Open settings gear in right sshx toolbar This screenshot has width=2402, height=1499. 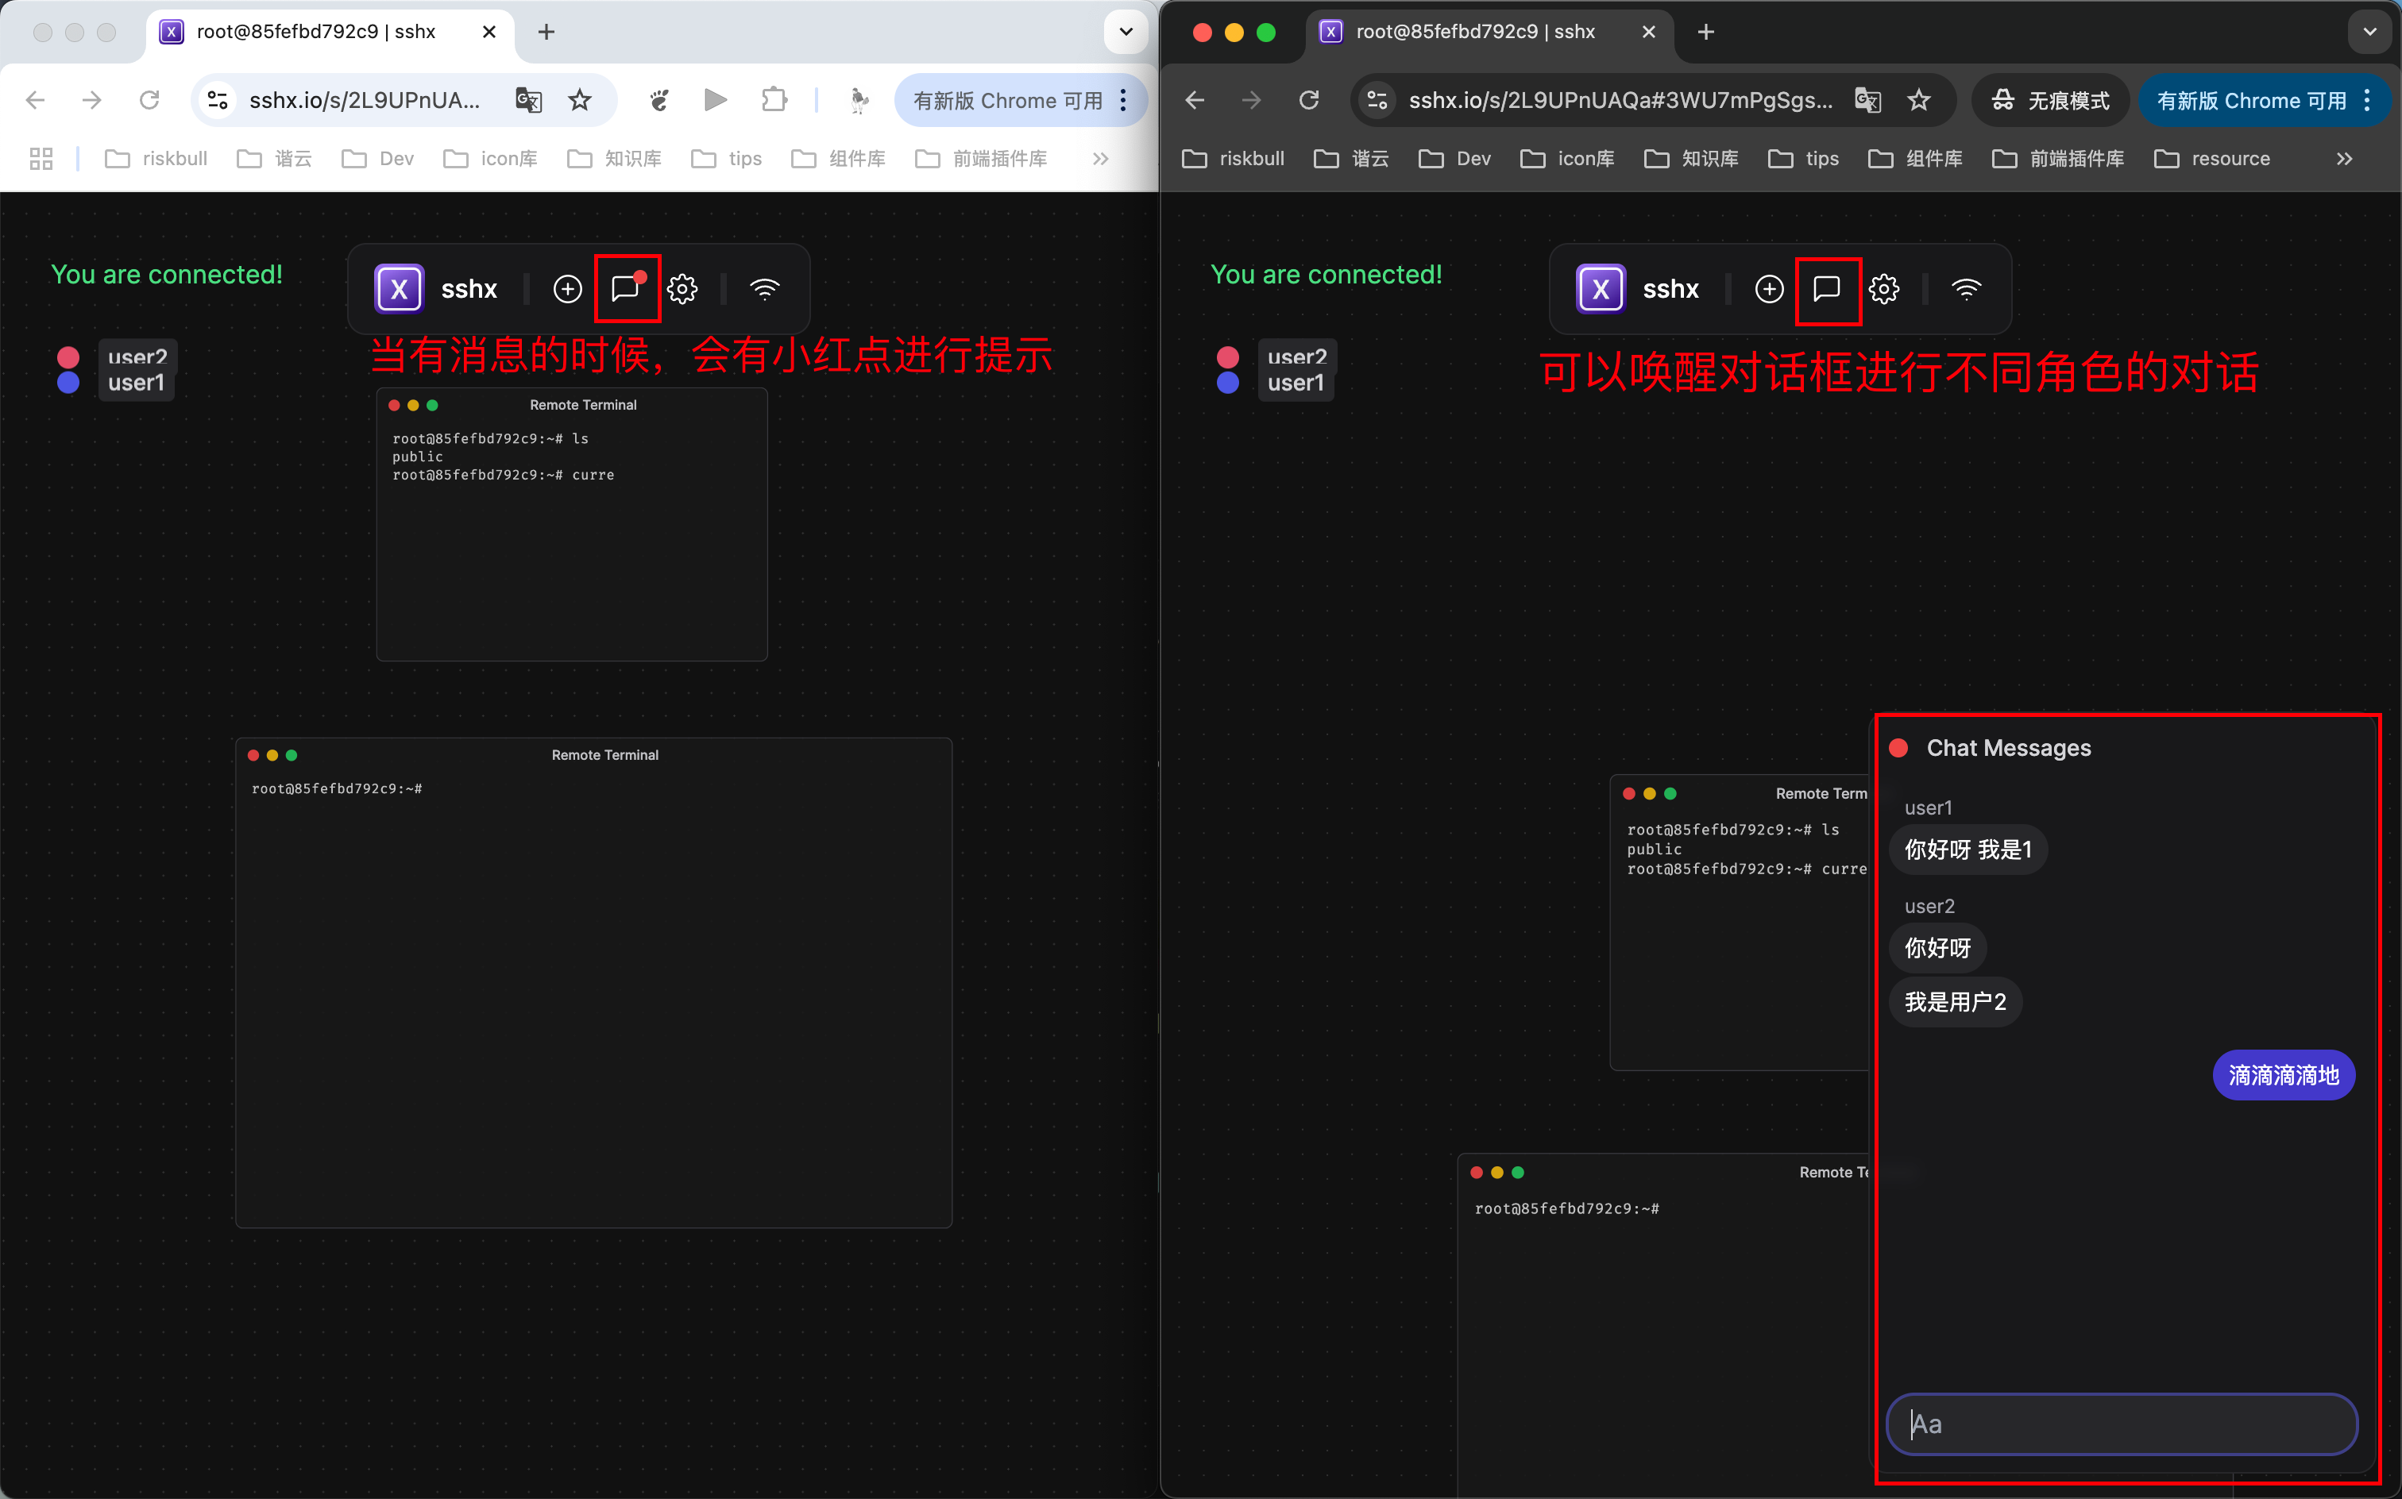(1884, 288)
